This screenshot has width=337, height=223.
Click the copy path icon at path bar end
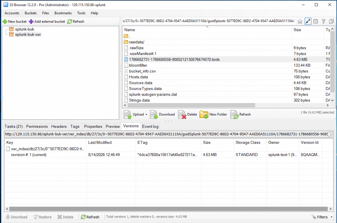pyautogui.click(x=331, y=21)
